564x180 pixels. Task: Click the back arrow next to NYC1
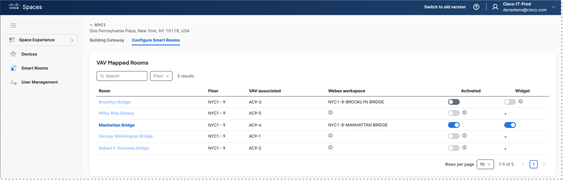point(91,25)
